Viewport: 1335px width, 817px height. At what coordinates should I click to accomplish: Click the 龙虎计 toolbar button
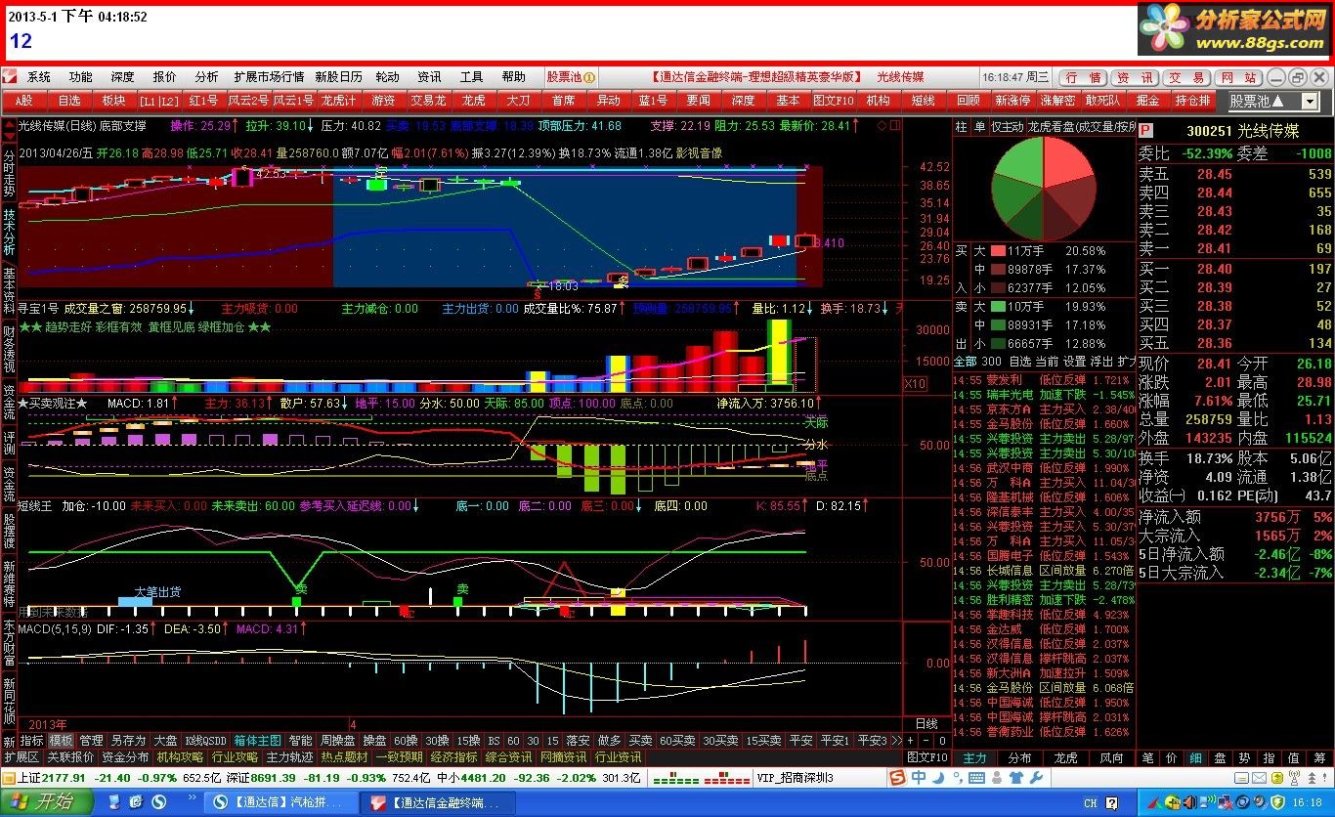pos(339,100)
